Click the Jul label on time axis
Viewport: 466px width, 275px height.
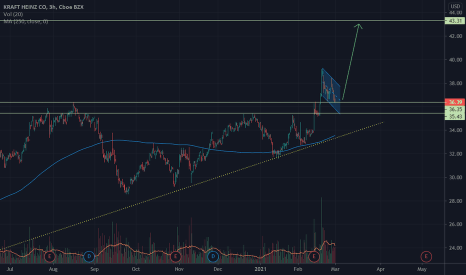coord(10,269)
